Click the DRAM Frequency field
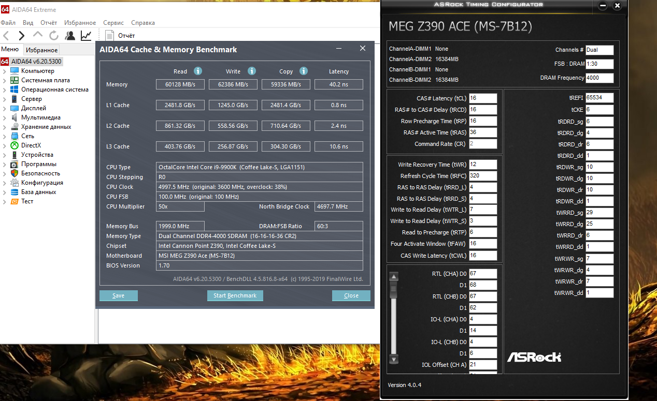Image resolution: width=657 pixels, height=401 pixels. pyautogui.click(x=599, y=78)
